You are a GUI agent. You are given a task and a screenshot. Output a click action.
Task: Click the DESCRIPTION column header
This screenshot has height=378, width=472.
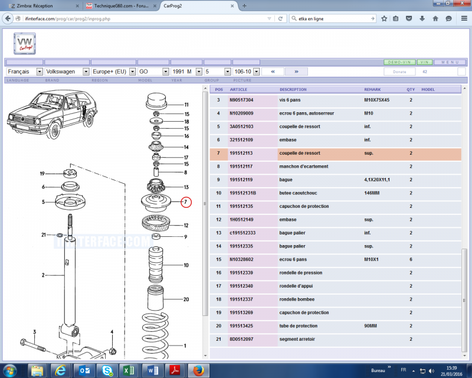[293, 90]
